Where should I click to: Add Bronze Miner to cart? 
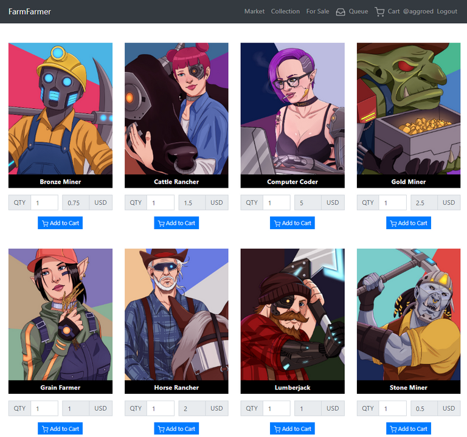(x=60, y=223)
